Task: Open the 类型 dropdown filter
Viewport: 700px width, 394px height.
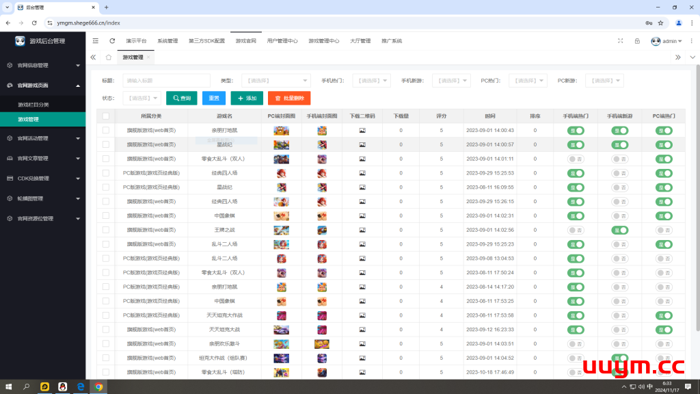Action: (x=277, y=81)
